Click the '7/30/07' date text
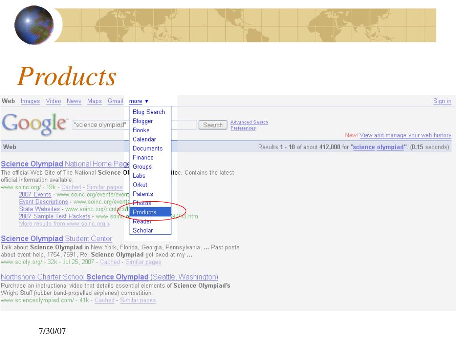 pos(53,331)
